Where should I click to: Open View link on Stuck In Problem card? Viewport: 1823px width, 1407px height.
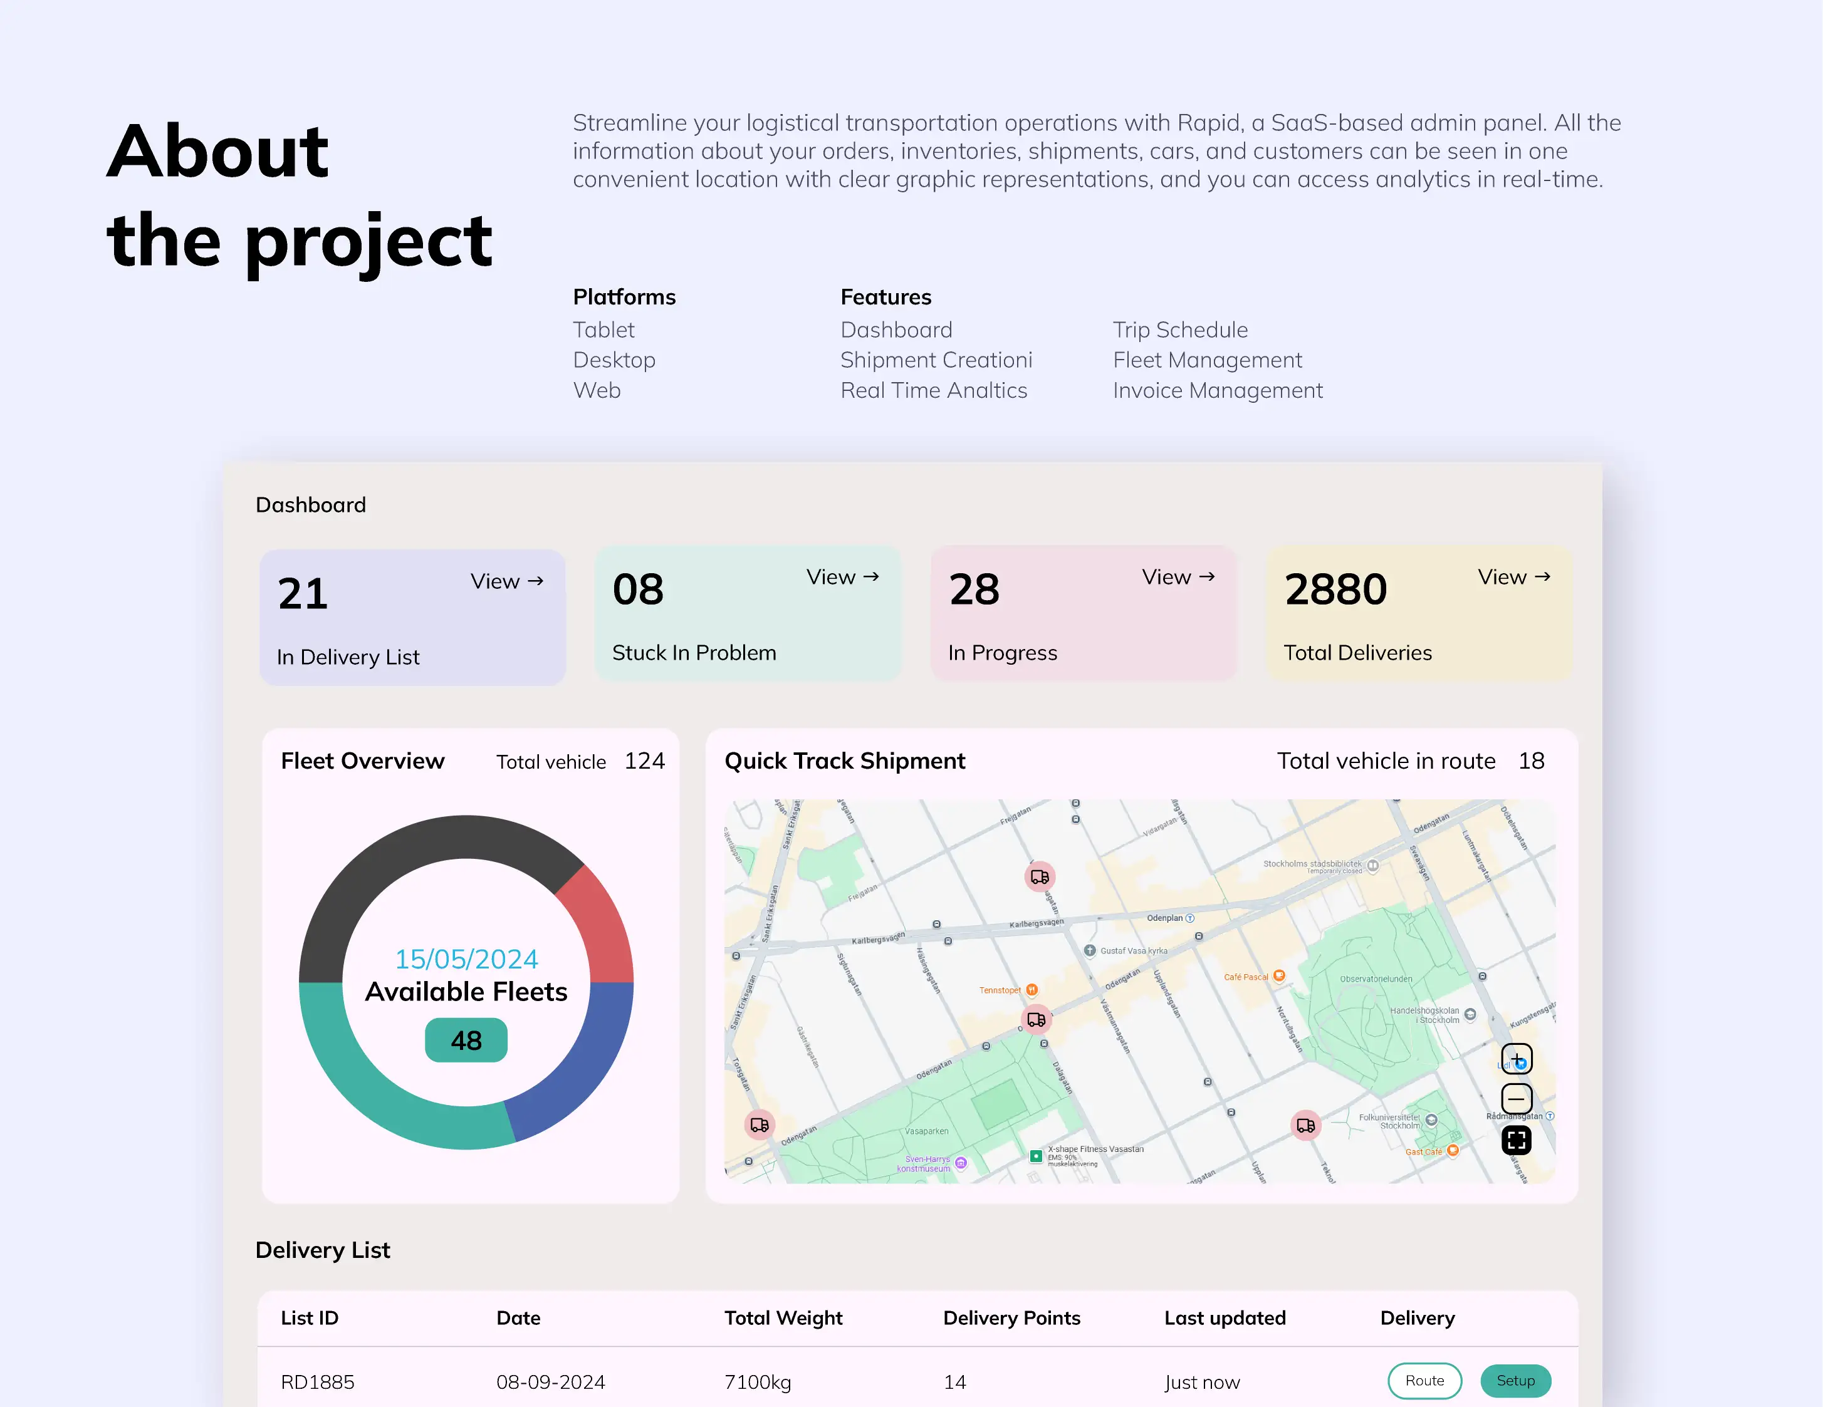[842, 577]
